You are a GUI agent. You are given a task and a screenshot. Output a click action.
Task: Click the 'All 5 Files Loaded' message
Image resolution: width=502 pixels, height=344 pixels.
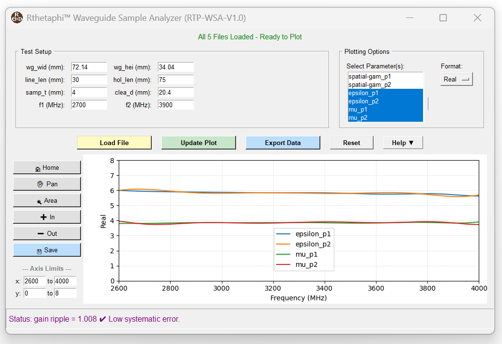tap(250, 37)
